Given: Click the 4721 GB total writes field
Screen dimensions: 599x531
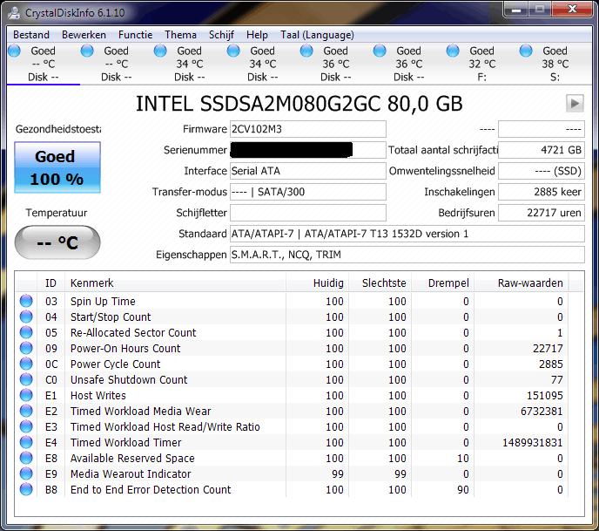Looking at the screenshot, I should (x=542, y=150).
